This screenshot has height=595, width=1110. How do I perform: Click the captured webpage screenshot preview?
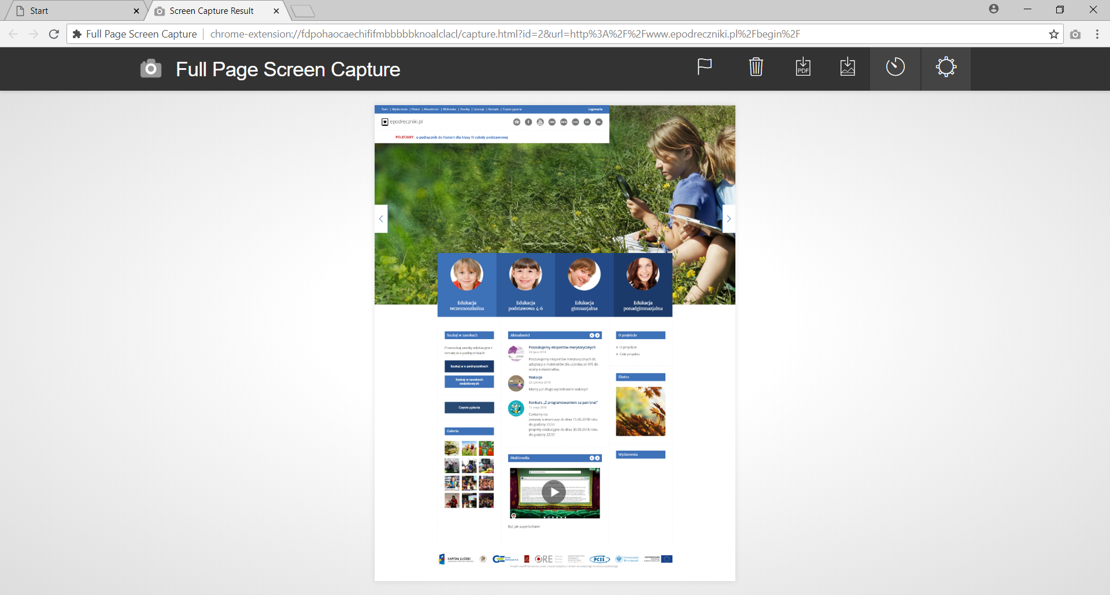(555, 343)
